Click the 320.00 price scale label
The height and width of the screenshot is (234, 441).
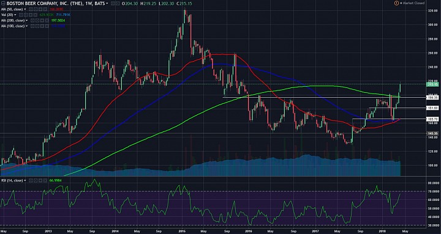pyautogui.click(x=432, y=10)
